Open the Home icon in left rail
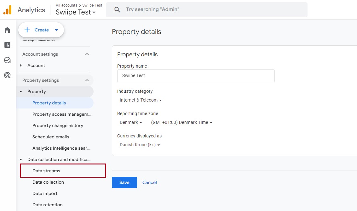 click(7, 30)
